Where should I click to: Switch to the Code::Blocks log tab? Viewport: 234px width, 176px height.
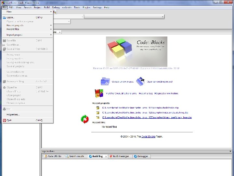pyautogui.click(x=53, y=156)
